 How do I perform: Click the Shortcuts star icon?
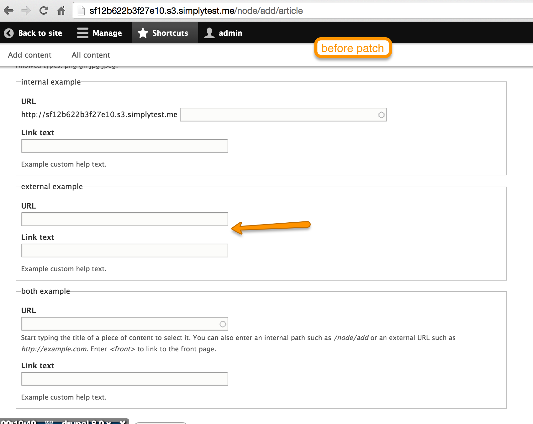(x=143, y=33)
